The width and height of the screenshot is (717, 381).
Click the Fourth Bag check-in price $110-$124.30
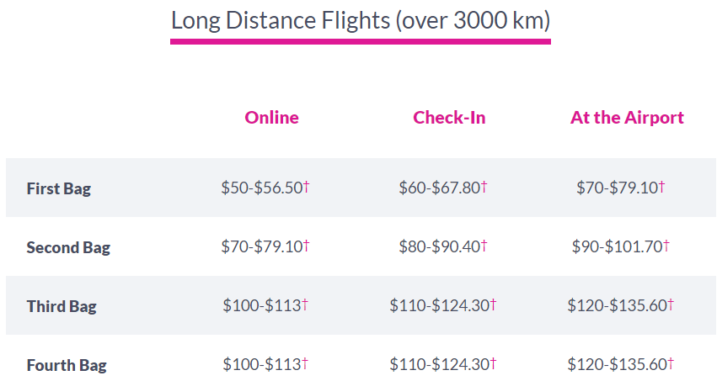pyautogui.click(x=439, y=364)
